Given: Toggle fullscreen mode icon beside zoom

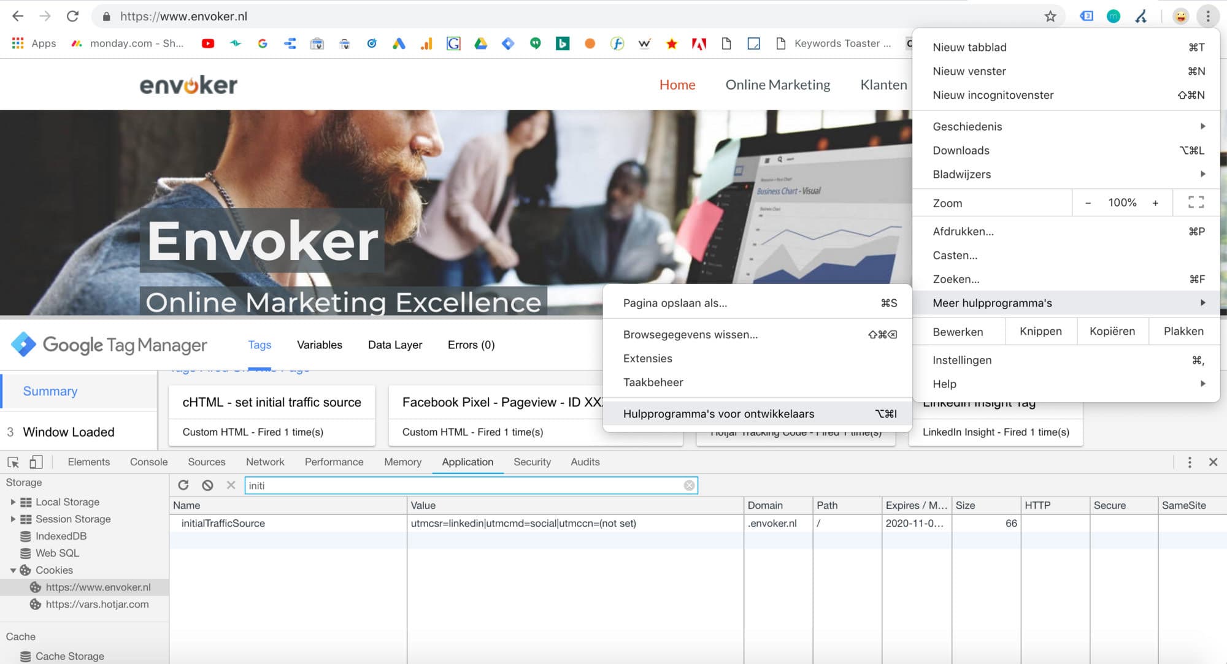Looking at the screenshot, I should (x=1196, y=202).
